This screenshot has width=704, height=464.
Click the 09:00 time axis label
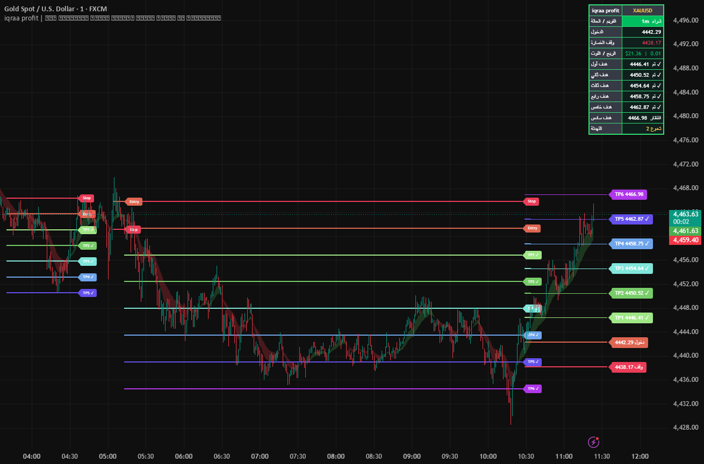(412, 456)
